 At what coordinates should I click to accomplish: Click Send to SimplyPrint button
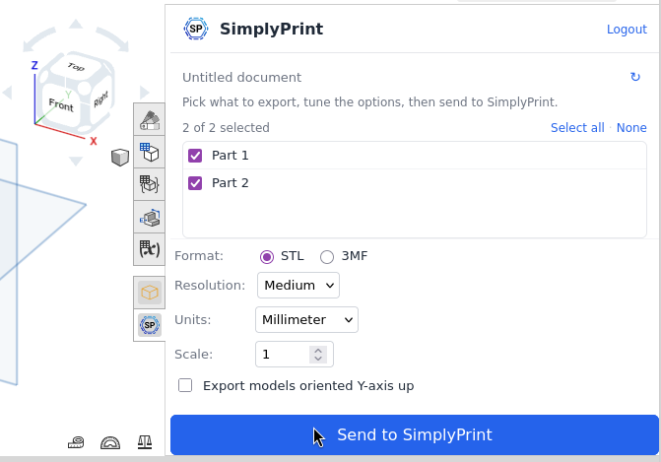pos(415,435)
